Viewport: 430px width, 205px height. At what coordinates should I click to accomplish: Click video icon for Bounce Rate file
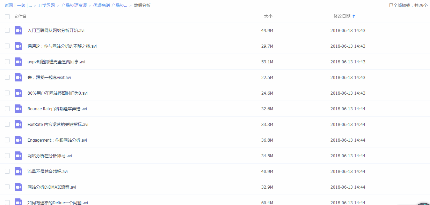click(19, 109)
